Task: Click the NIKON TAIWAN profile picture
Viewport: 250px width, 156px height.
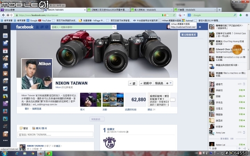Action: (37, 74)
